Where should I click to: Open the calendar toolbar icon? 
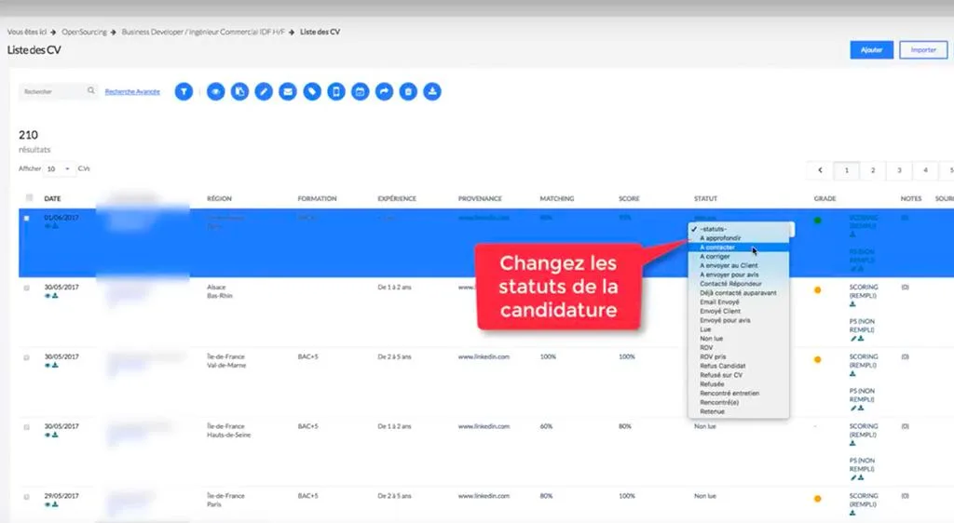pyautogui.click(x=361, y=92)
